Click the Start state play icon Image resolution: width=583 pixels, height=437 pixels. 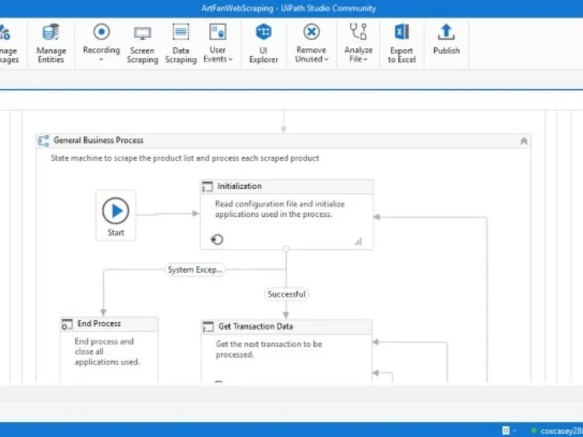click(115, 211)
